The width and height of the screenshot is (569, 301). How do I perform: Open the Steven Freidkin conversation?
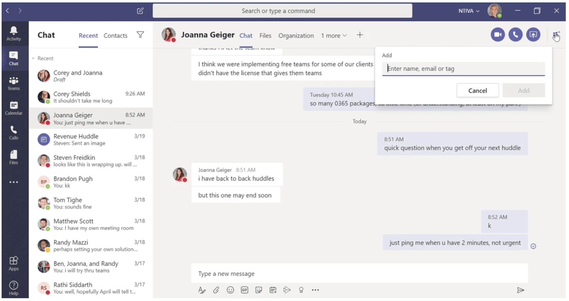coord(91,161)
